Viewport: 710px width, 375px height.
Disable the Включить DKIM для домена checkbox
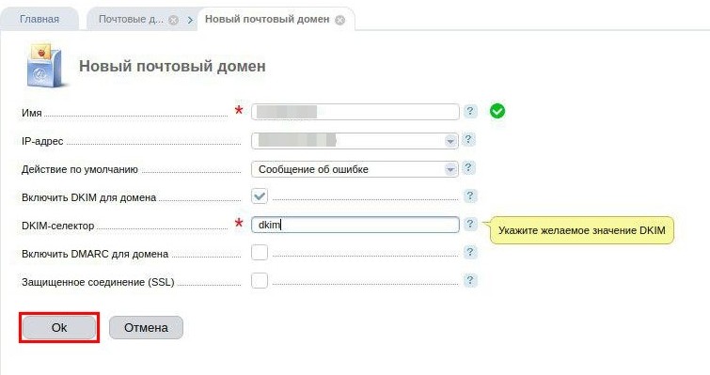pos(260,195)
